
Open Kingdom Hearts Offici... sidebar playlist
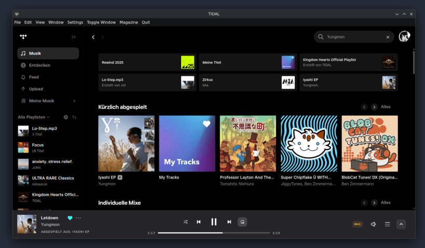48,197
